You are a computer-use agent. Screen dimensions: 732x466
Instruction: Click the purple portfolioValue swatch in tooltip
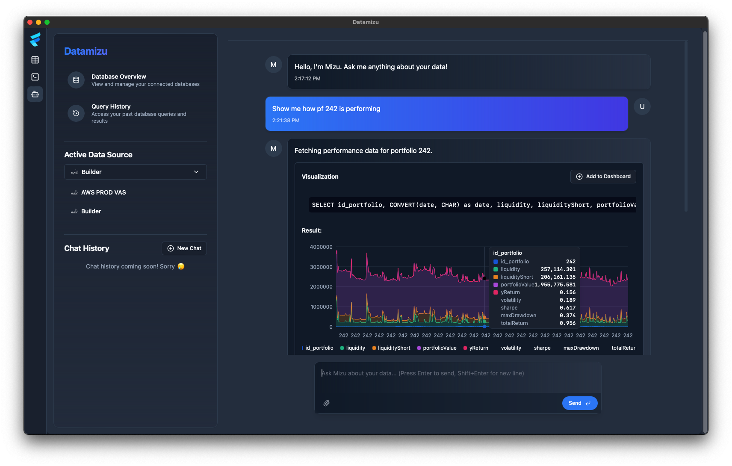pos(496,285)
